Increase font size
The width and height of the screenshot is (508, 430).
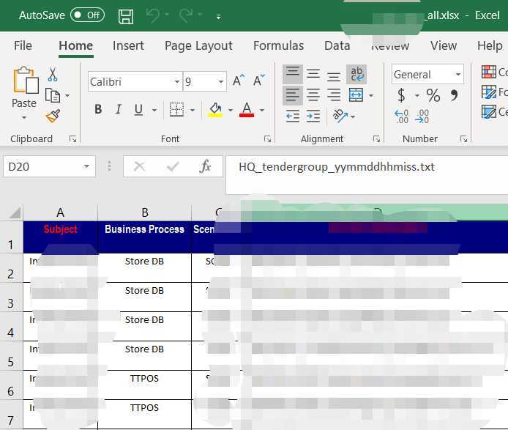point(239,80)
